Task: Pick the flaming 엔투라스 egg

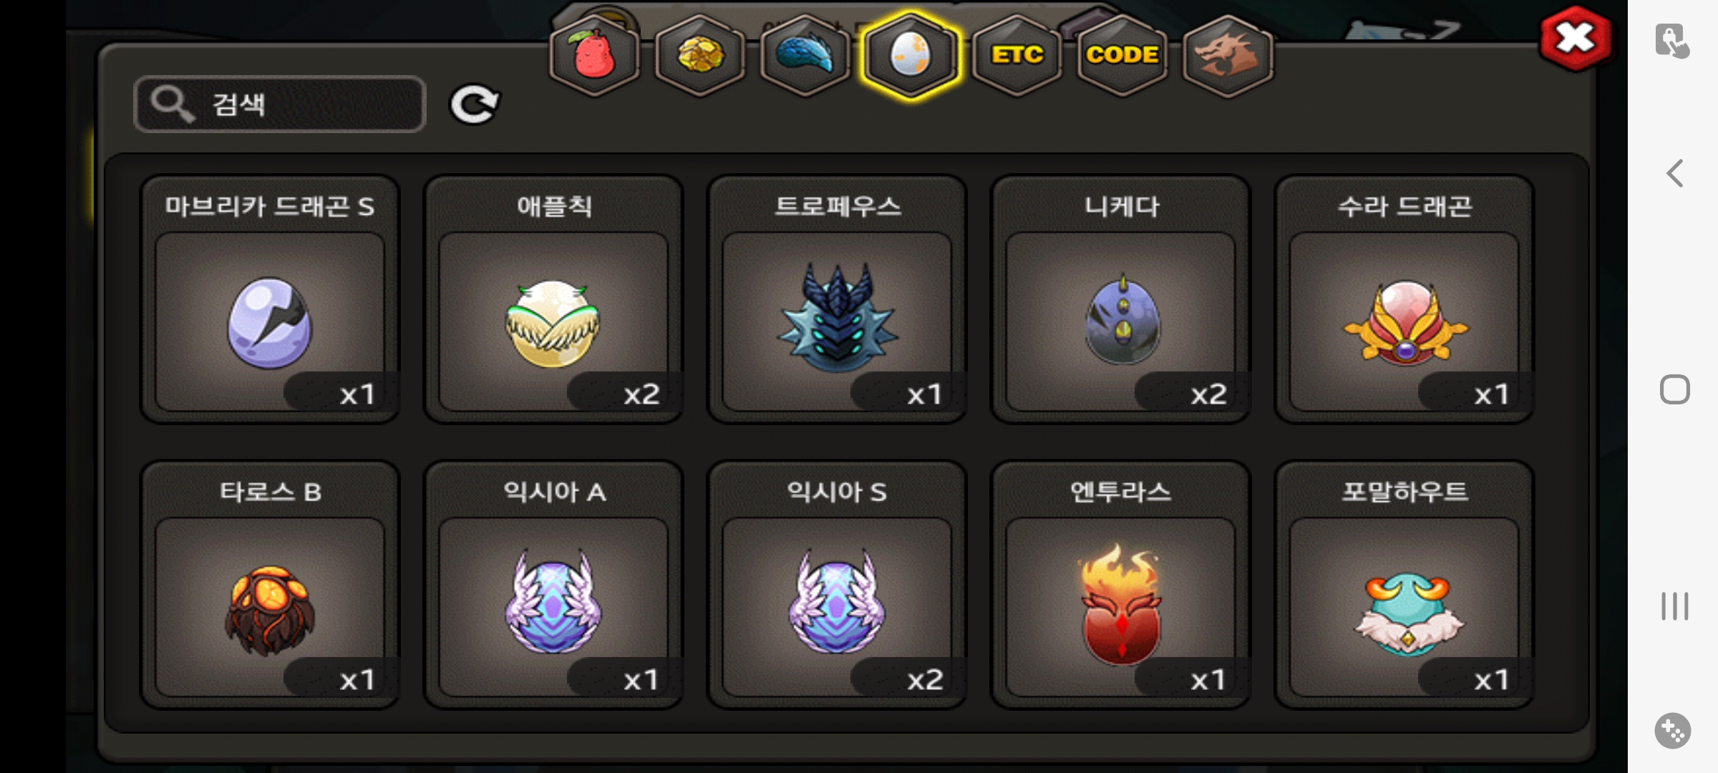Action: (x=1120, y=585)
